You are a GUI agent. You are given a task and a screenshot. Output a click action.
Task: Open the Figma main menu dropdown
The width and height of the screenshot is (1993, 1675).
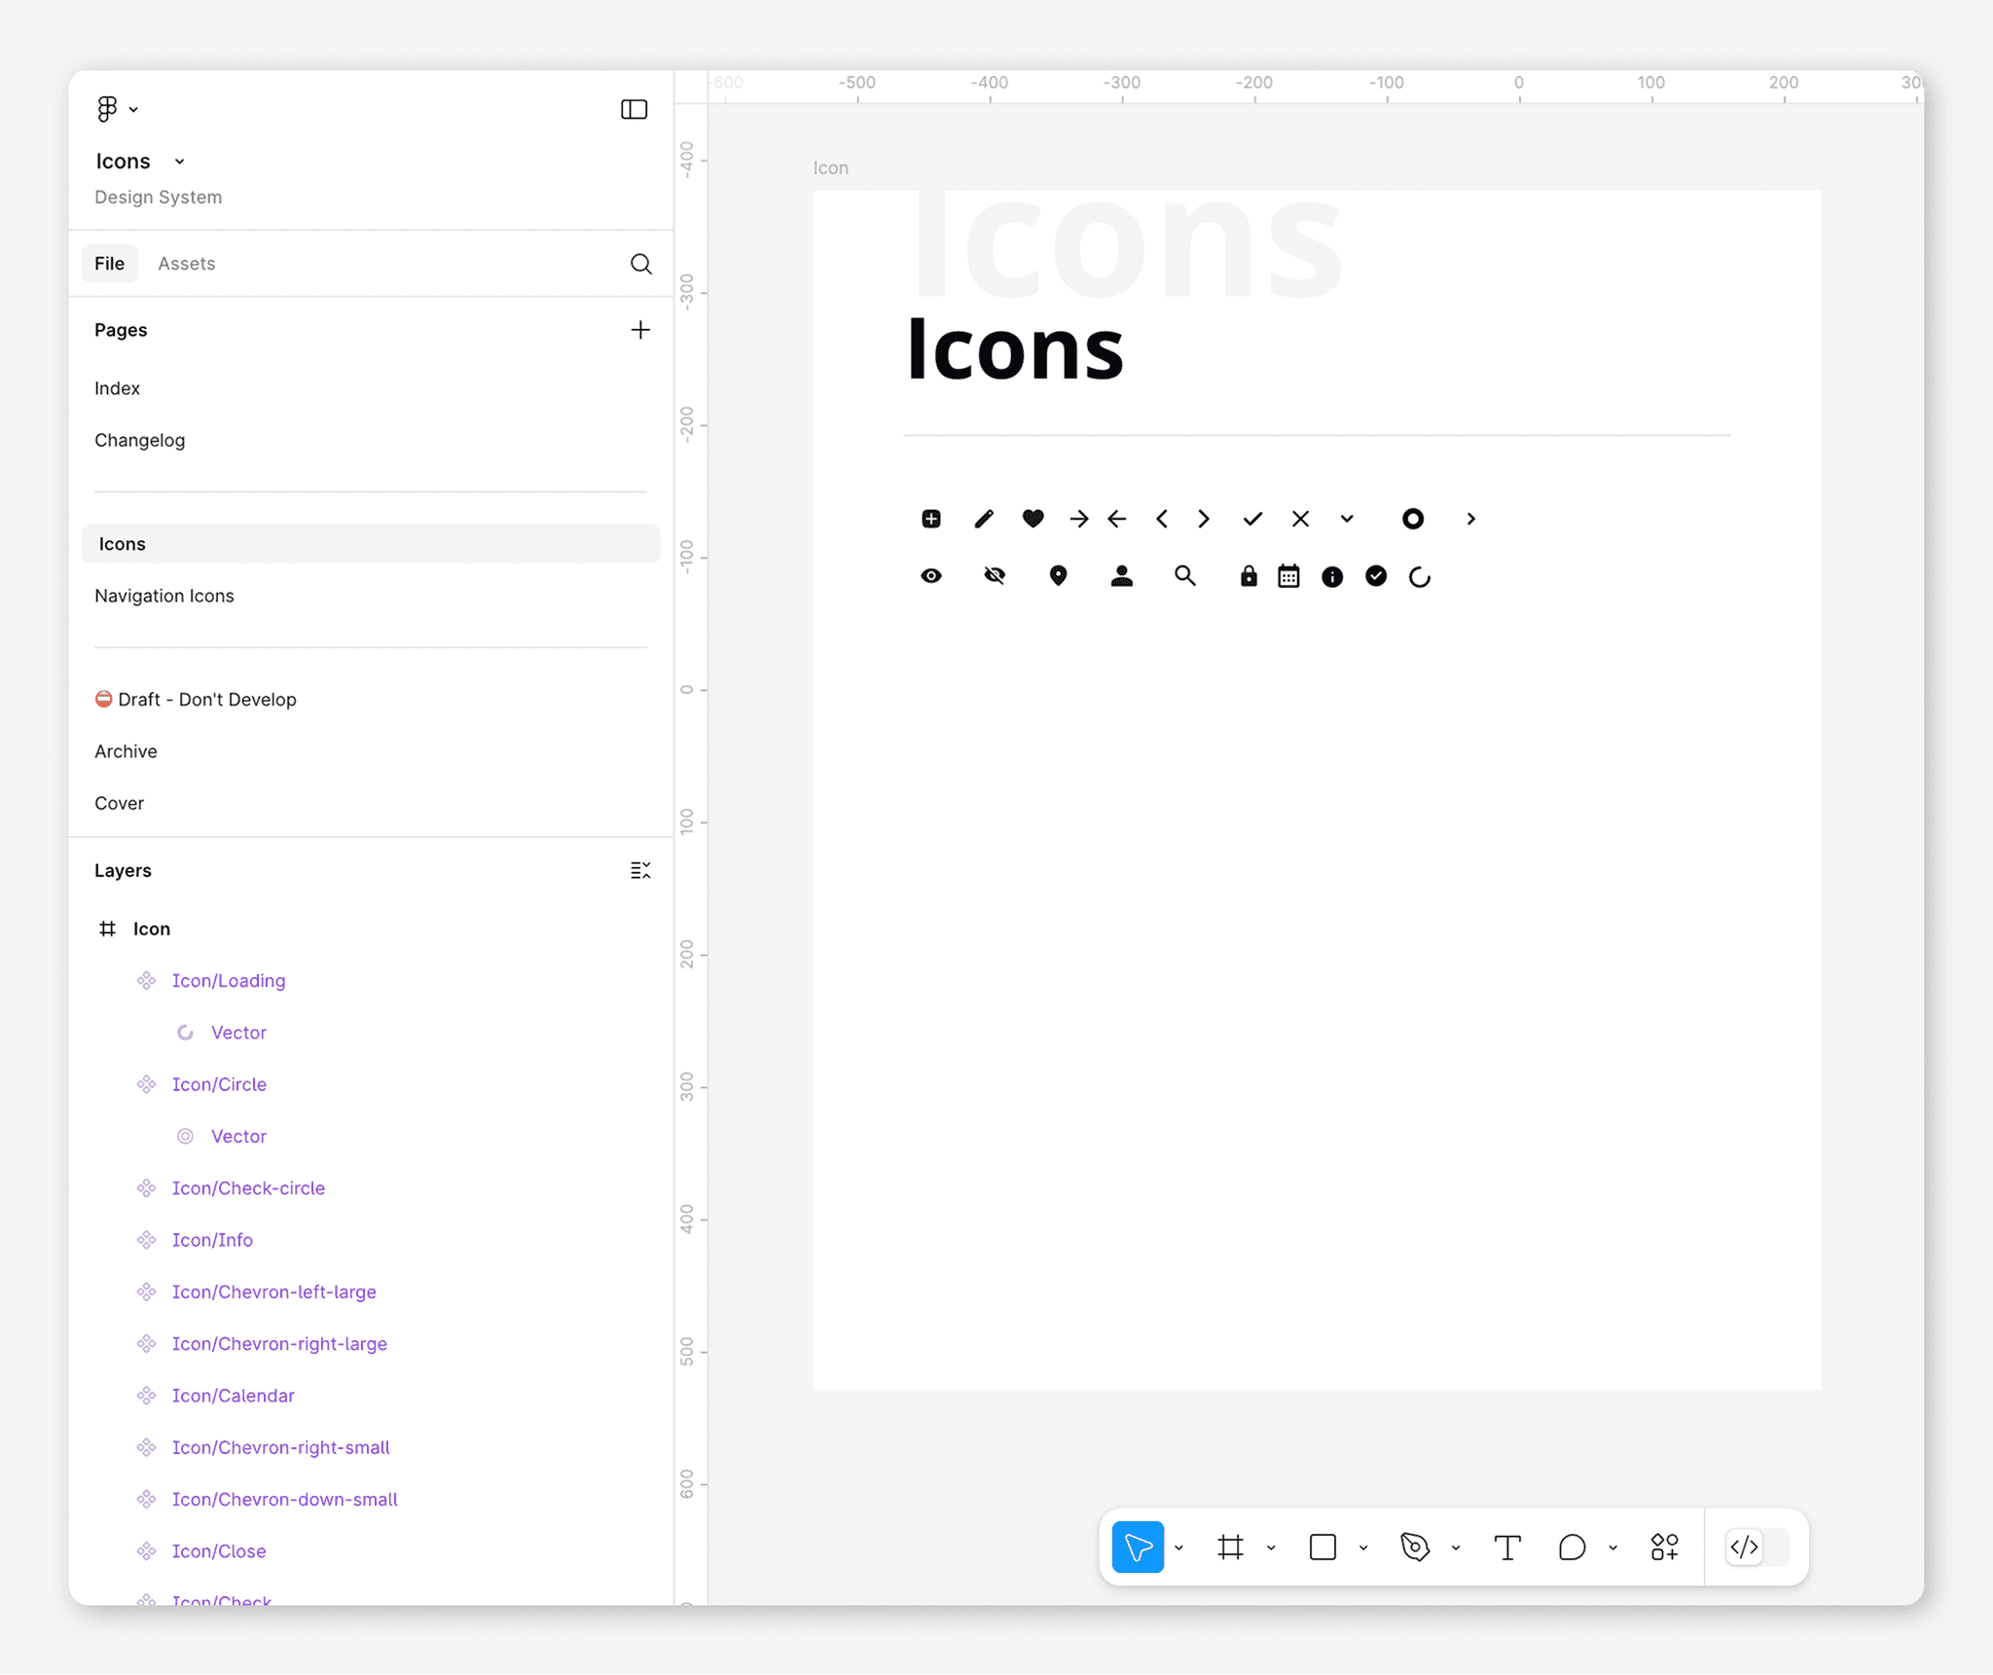116,109
